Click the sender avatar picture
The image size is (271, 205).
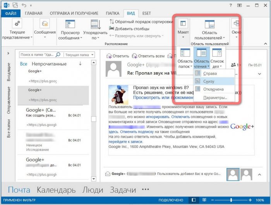(113, 69)
